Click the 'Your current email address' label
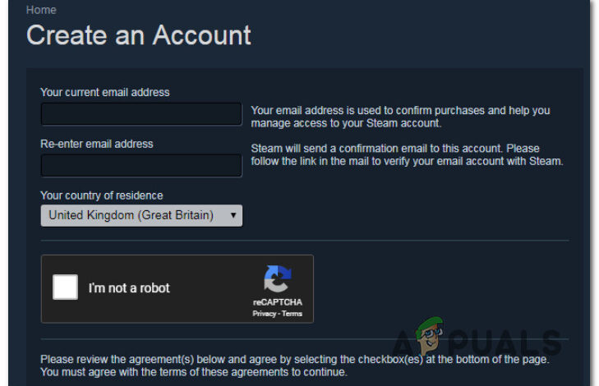Viewport: 599px width, 386px height. coord(104,92)
